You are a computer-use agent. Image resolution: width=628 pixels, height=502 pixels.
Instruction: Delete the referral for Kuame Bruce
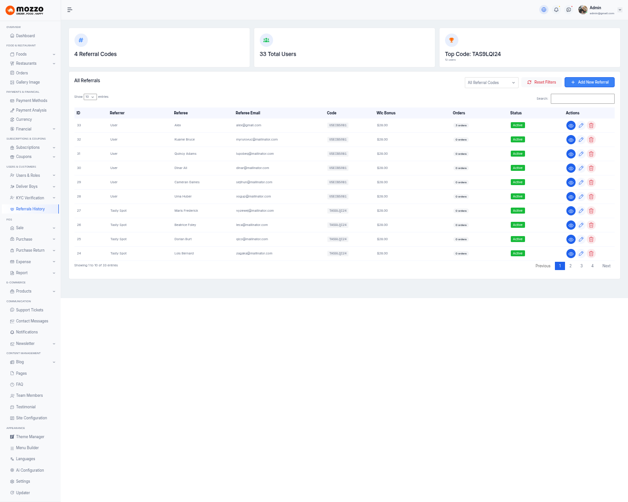591,140
